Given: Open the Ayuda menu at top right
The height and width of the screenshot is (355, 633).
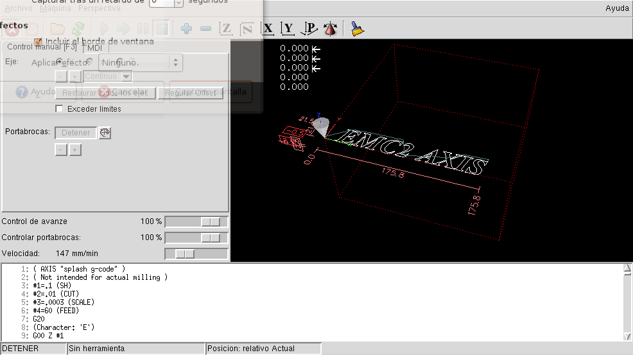Looking at the screenshot, I should click(x=617, y=8).
